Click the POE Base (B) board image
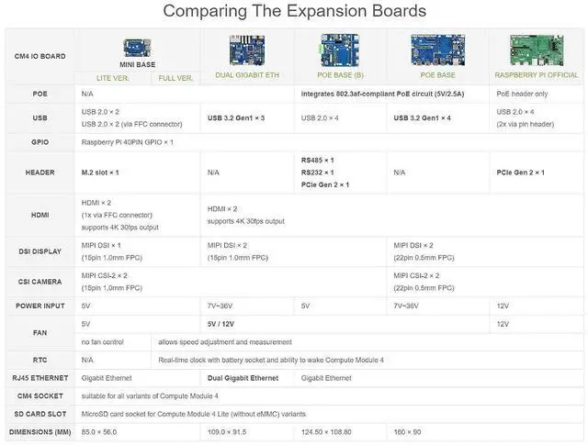 (x=340, y=50)
